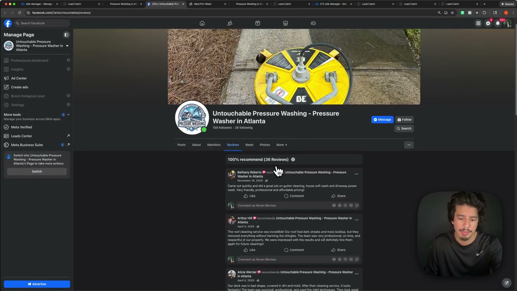Click the Follow button

(404, 120)
